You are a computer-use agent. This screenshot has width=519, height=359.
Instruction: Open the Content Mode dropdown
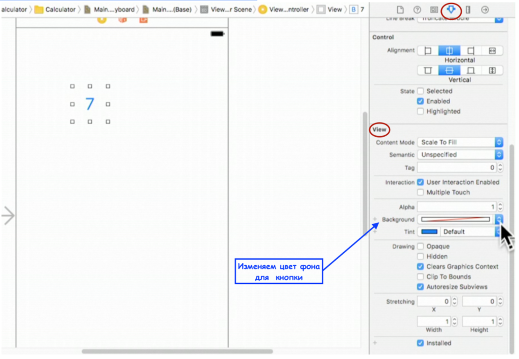[459, 142]
